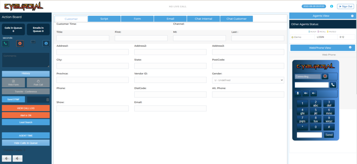Click the info icon beside Sign Out
Image resolution: width=357 pixels, height=164 pixels.
(x=331, y=6)
